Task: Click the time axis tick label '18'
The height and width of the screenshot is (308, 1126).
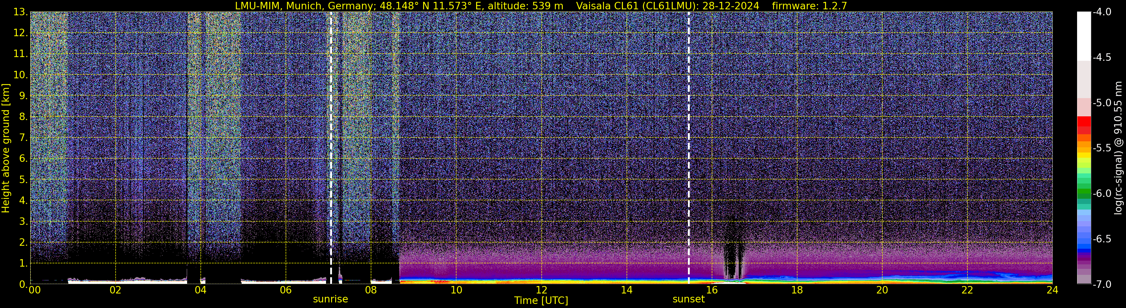Action: [x=797, y=290]
